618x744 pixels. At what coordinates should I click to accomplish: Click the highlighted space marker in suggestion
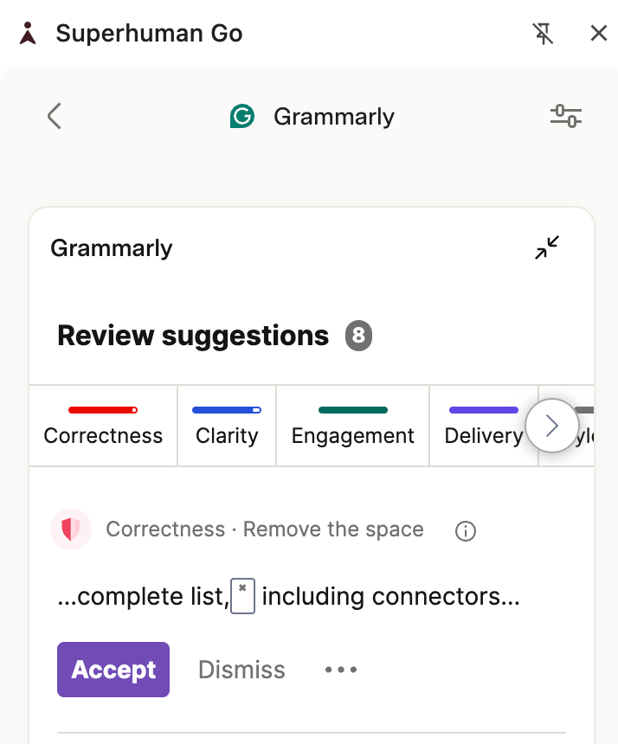click(x=242, y=596)
